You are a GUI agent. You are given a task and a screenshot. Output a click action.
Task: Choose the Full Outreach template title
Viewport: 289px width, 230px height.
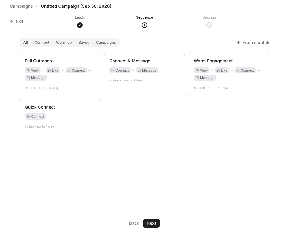[x=38, y=61]
